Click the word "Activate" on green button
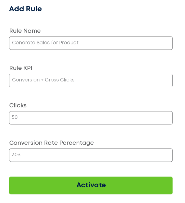 click(x=91, y=185)
